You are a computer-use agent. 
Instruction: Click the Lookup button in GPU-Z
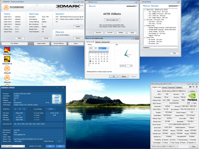(192, 91)
